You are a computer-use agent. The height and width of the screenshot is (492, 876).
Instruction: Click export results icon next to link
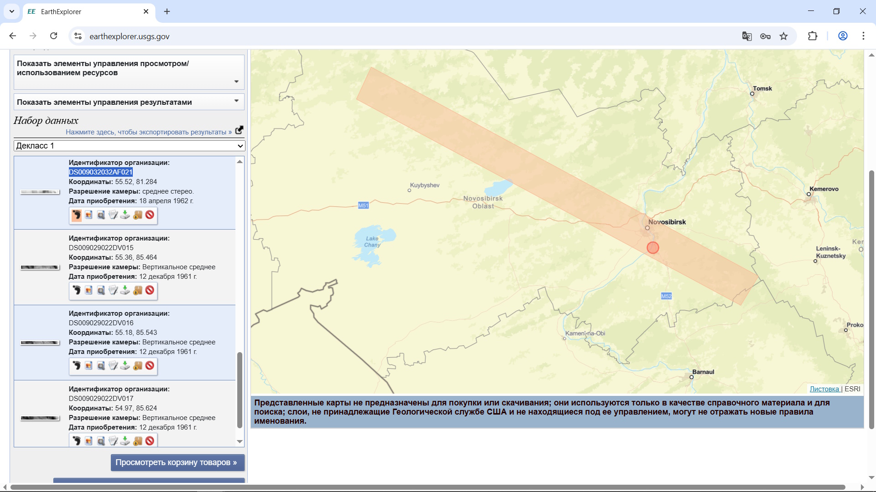tap(239, 130)
